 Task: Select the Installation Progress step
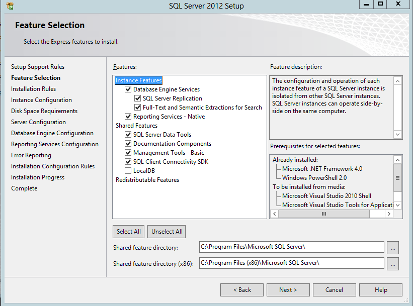pyautogui.click(x=38, y=177)
